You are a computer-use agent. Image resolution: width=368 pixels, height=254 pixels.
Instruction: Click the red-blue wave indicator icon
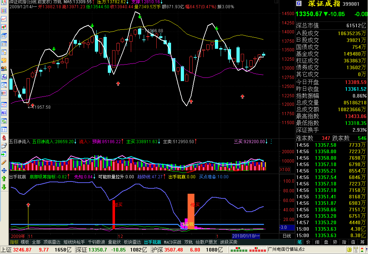4,105
